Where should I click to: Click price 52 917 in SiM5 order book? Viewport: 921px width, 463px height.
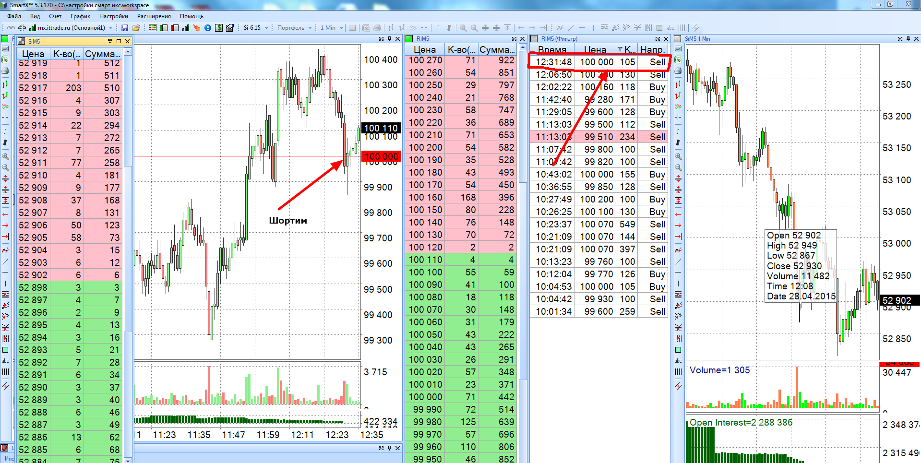33,88
